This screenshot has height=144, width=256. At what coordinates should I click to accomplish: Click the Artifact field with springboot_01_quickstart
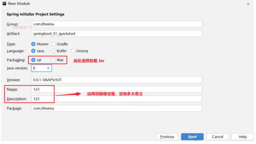pyautogui.click(x=117, y=34)
